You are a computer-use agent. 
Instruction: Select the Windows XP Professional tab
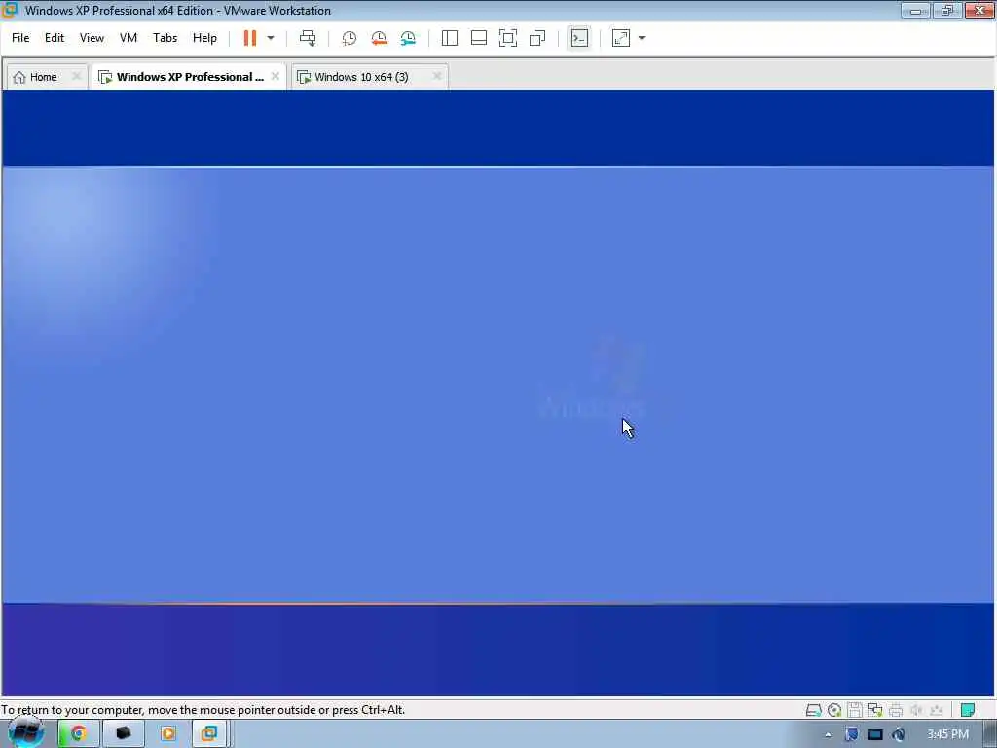point(190,77)
